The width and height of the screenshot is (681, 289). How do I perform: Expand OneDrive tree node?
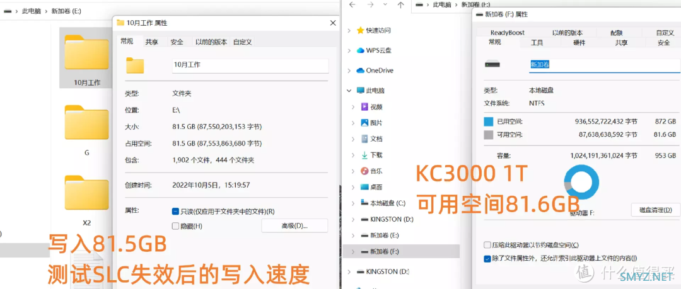tap(349, 71)
